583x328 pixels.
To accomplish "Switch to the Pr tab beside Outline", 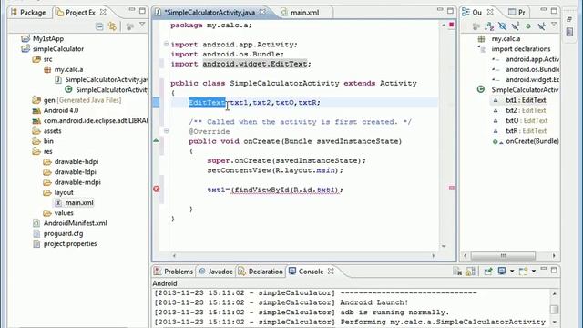I will pyautogui.click(x=517, y=12).
